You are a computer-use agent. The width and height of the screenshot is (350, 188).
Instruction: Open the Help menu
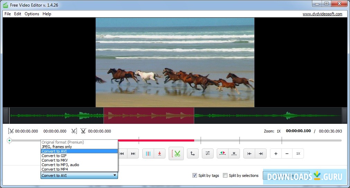[x=47, y=14]
